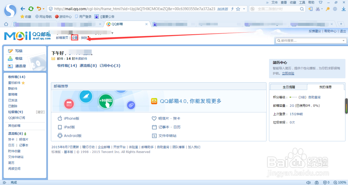Reload the page with the green refresh icon
348x185 pixels.
[31, 9]
